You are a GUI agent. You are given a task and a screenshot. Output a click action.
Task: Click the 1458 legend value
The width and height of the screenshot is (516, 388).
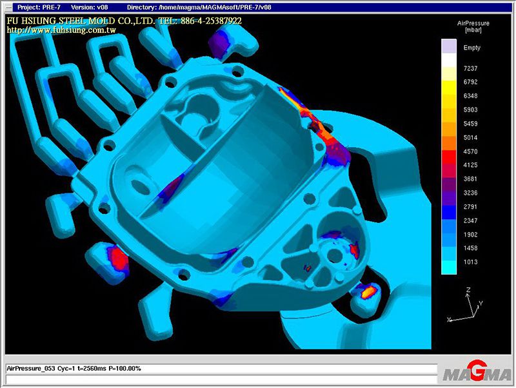(x=470, y=248)
